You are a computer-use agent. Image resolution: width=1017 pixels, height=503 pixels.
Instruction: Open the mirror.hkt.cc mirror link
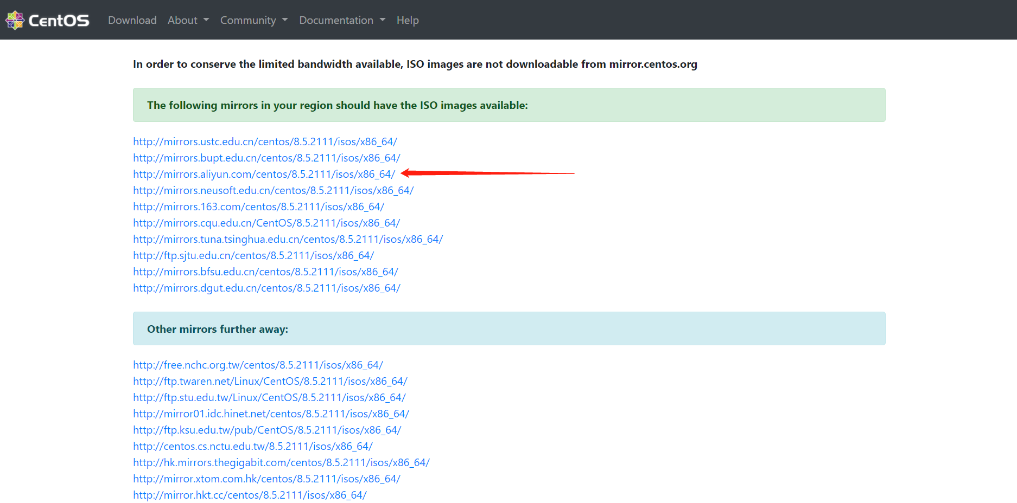[250, 495]
